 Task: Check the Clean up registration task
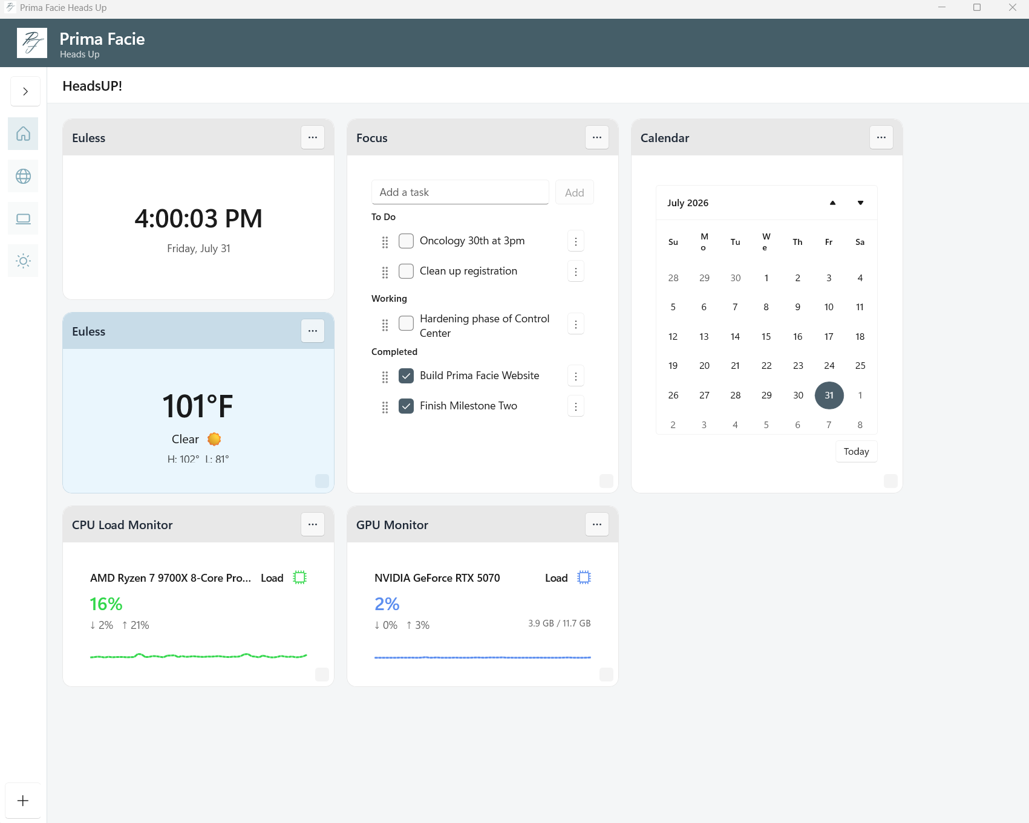pos(407,271)
